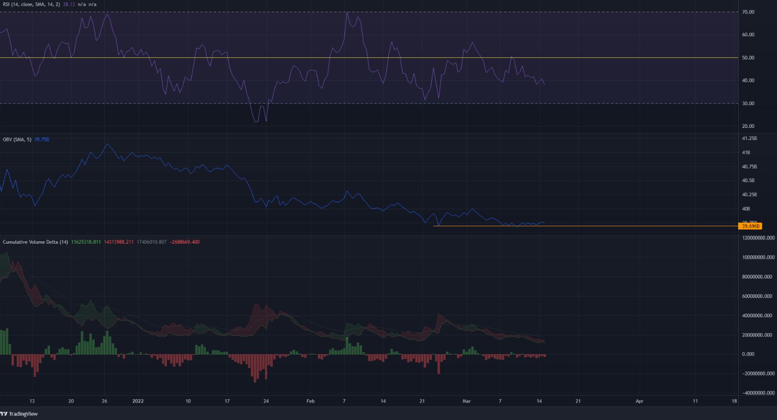Click the Mar label on time axis
Image resolution: width=777 pixels, height=420 pixels.
466,401
